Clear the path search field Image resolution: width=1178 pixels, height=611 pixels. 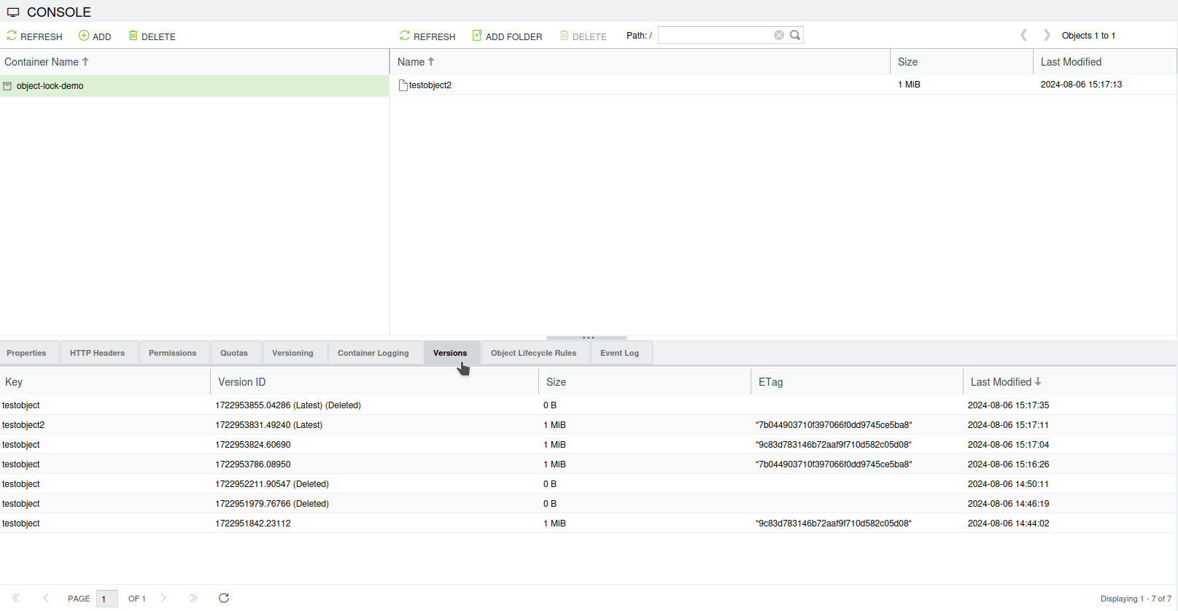(779, 35)
